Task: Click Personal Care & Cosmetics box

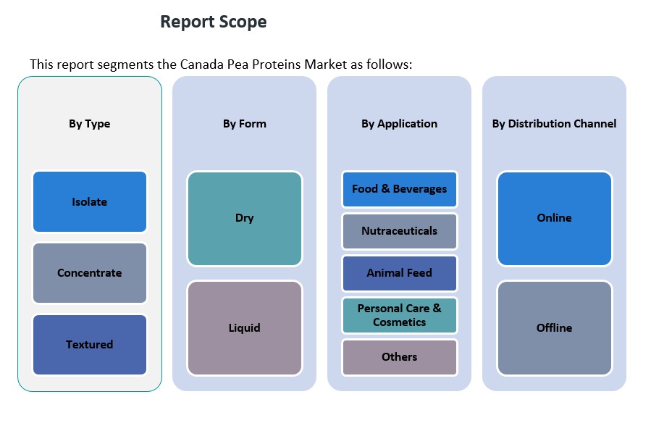Action: [400, 315]
